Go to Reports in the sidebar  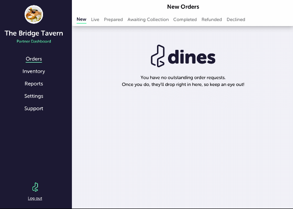tap(34, 84)
